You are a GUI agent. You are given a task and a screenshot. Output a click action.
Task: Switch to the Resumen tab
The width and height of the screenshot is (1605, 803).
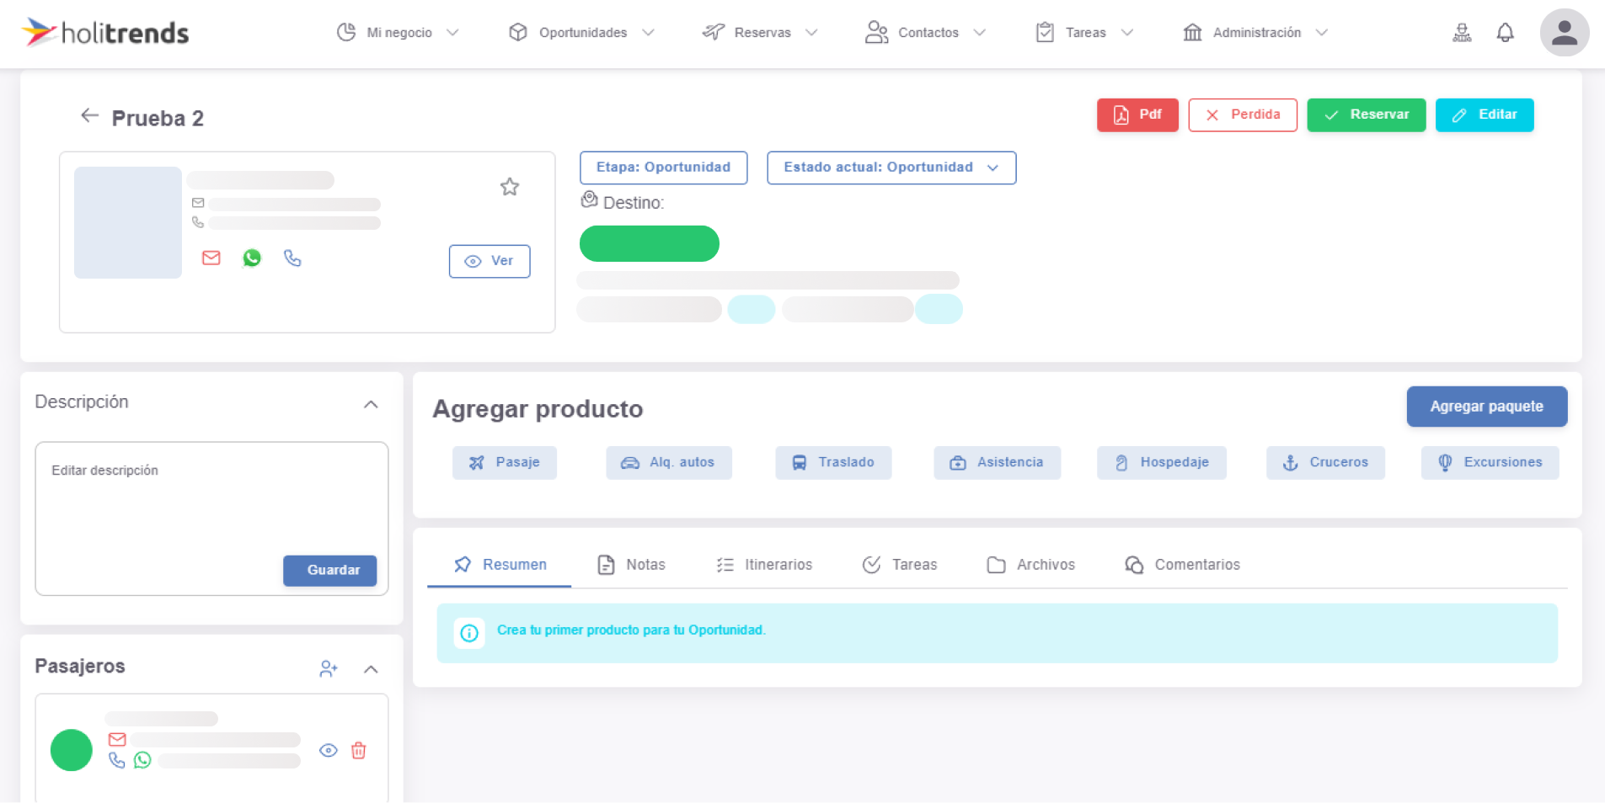[x=500, y=565]
